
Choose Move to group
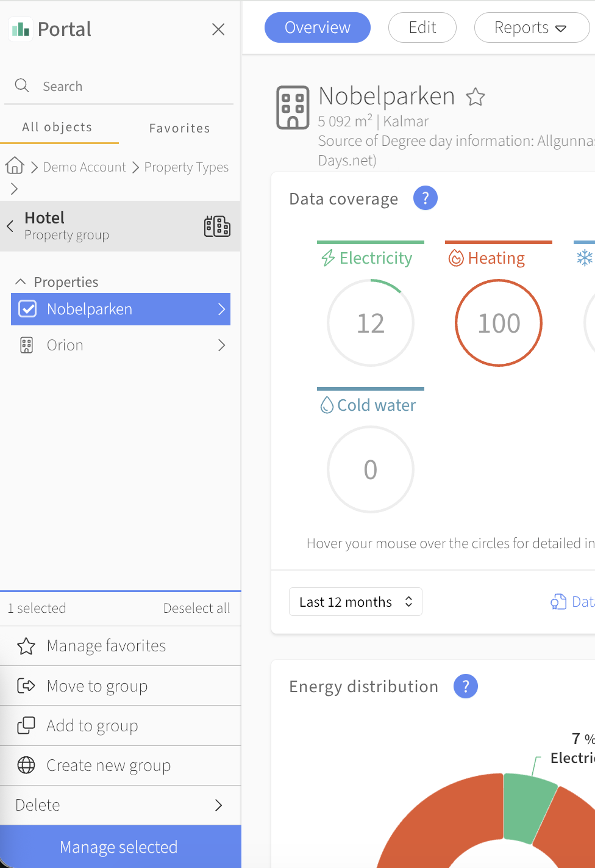click(x=121, y=685)
